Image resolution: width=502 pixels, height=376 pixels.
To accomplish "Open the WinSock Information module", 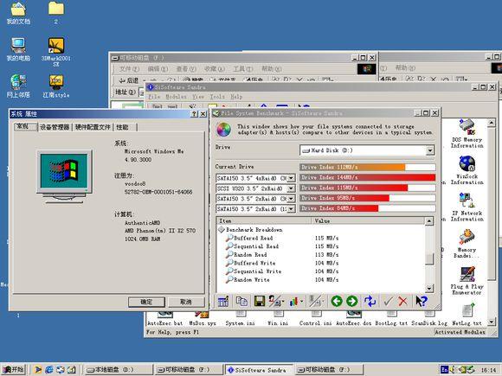I will click(x=467, y=170).
